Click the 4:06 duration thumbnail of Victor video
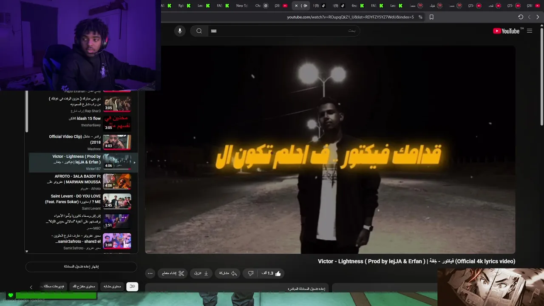The height and width of the screenshot is (306, 544). (117, 162)
